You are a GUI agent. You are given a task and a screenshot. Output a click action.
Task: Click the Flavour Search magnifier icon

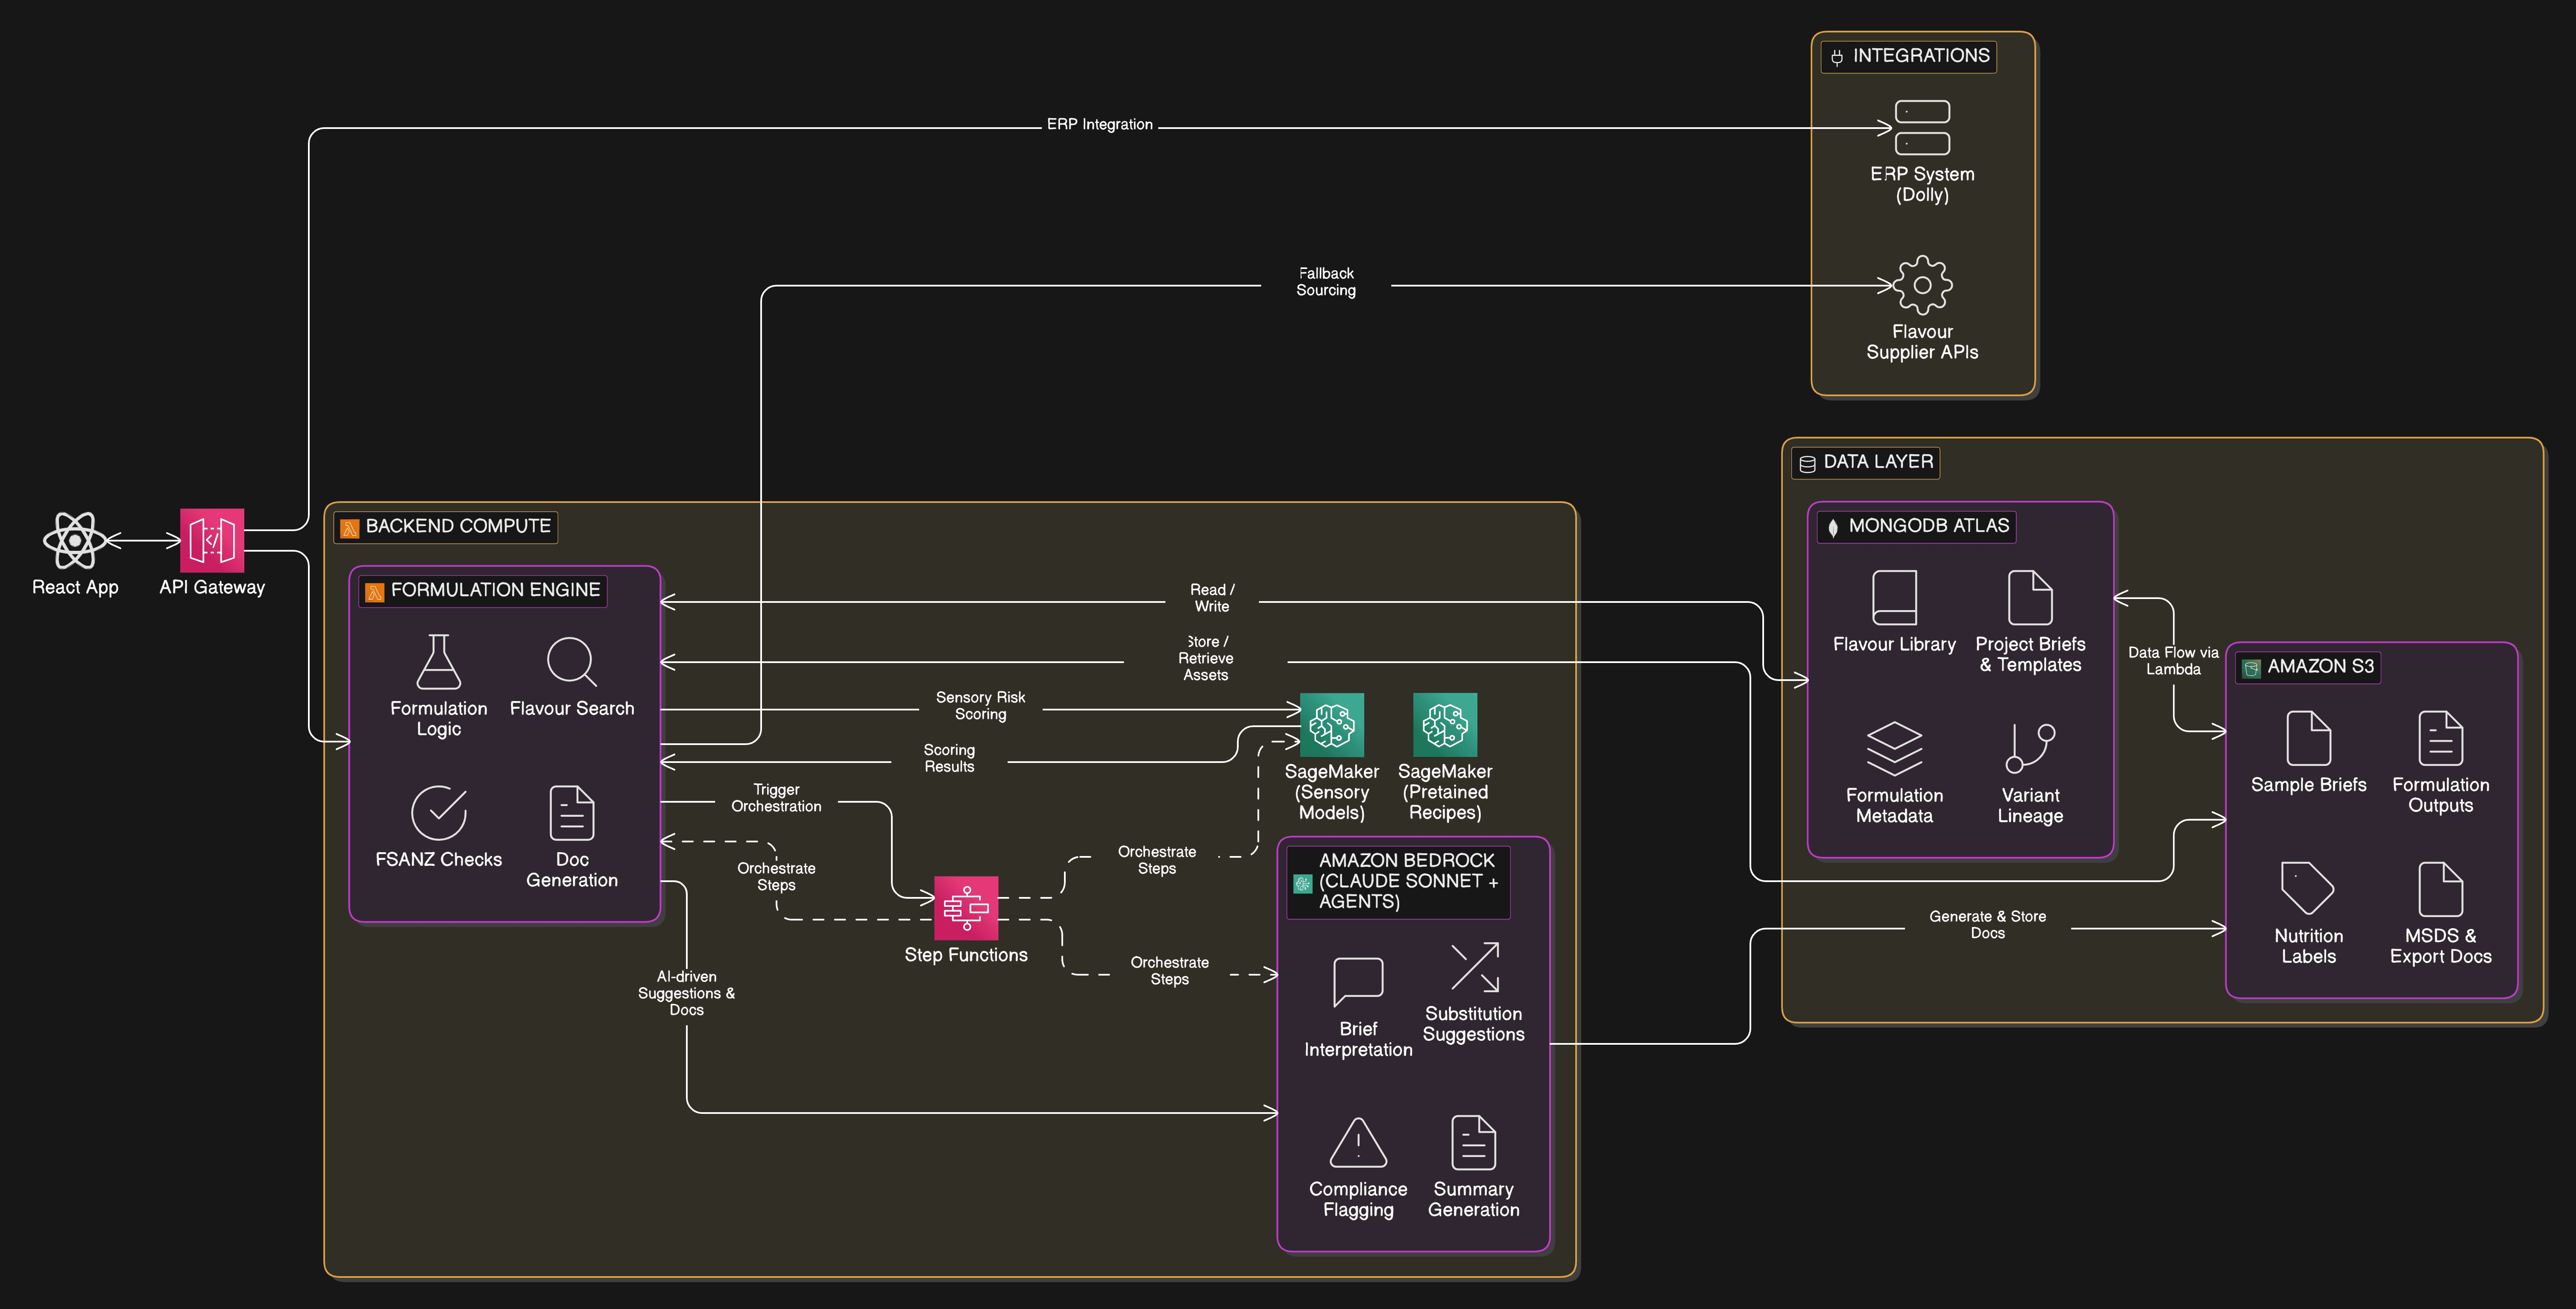pyautogui.click(x=571, y=661)
